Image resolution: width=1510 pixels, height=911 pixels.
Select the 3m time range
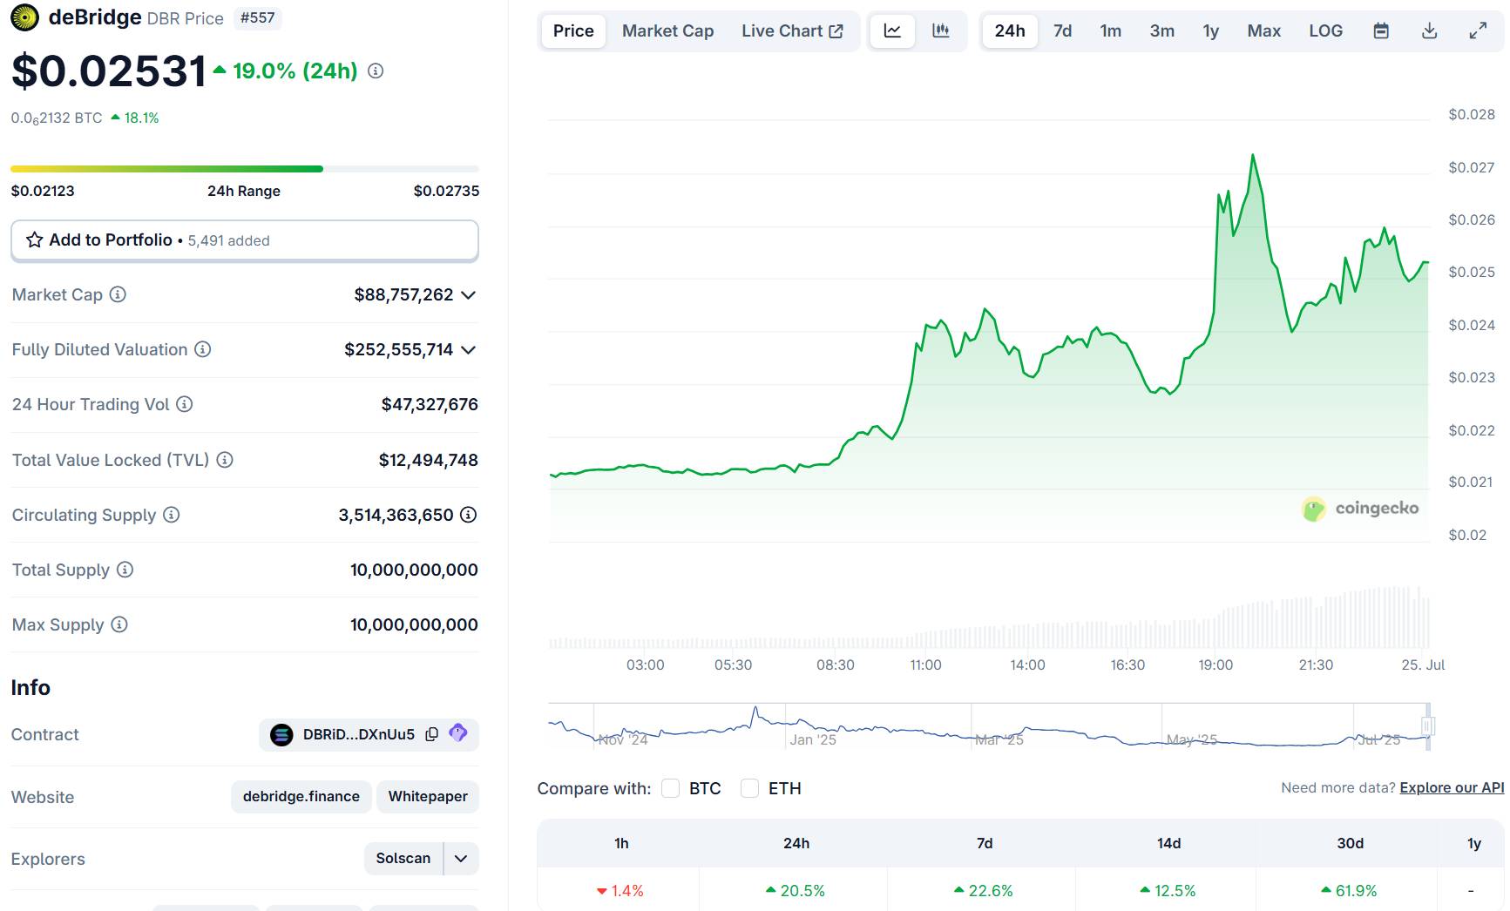tap(1162, 30)
